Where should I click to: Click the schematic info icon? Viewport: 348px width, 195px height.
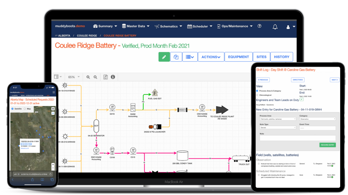[113, 77]
